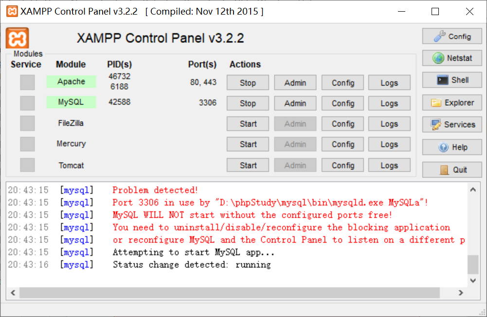Select the Tomcat module label
Screen dimensions: 487x317
(71, 166)
